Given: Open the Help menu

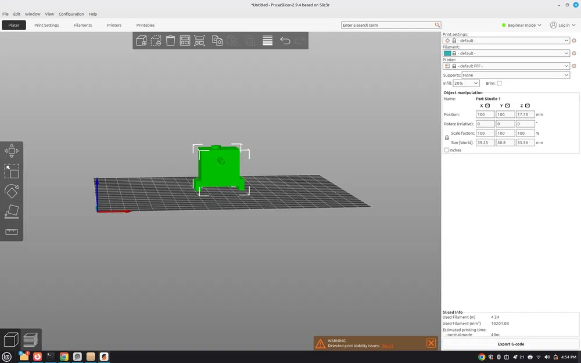Looking at the screenshot, I should (93, 14).
